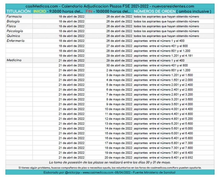Click Química's end date 26 de abril
220x177 pixels.
click(x=119, y=36)
